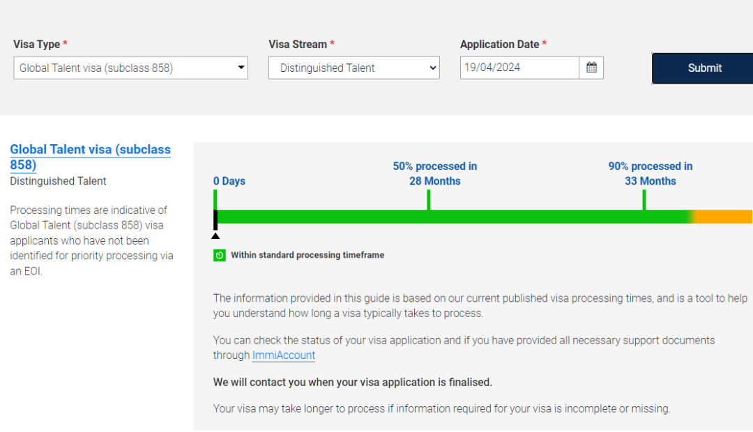Select the 90% processed in 33 Months label

pyautogui.click(x=651, y=173)
